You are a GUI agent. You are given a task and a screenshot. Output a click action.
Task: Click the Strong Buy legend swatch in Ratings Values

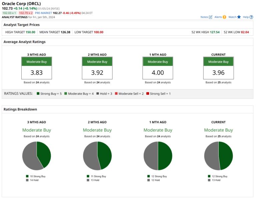click(38, 94)
